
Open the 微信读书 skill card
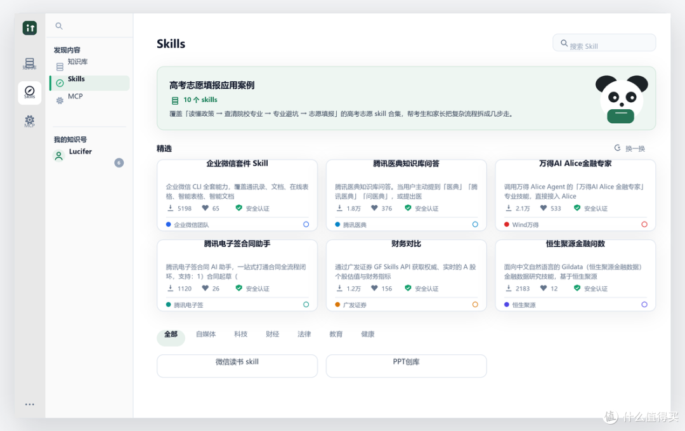(237, 366)
